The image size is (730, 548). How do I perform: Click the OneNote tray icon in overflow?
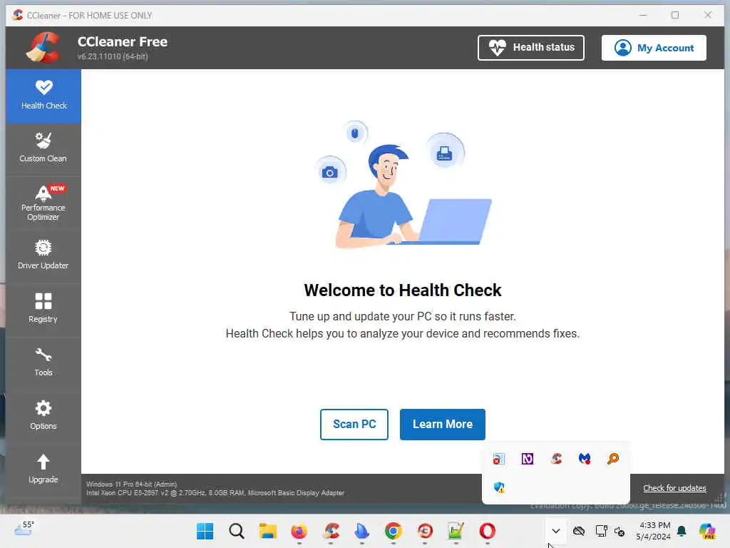point(527,459)
